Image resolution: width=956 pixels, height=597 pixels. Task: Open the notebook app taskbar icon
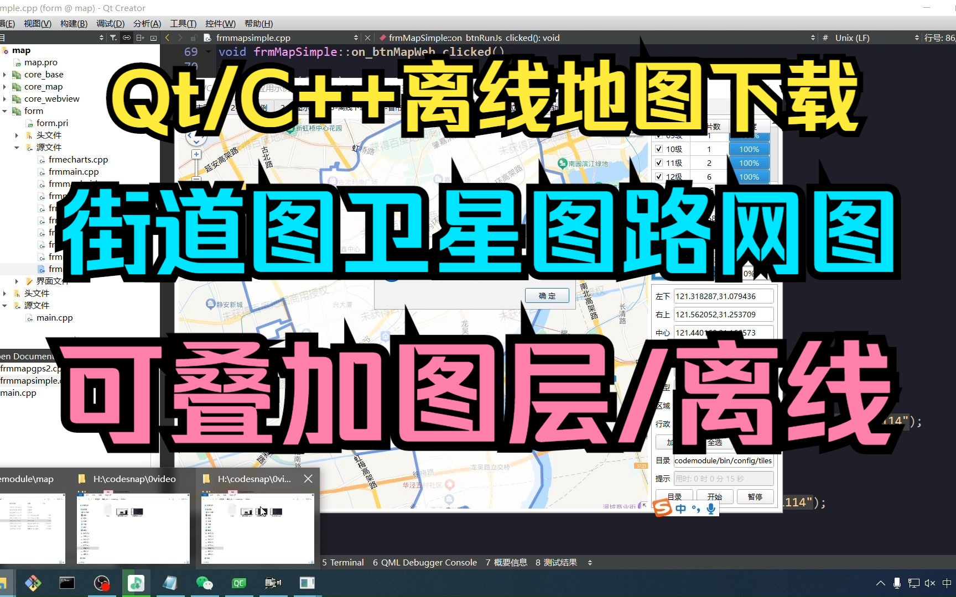point(170,583)
